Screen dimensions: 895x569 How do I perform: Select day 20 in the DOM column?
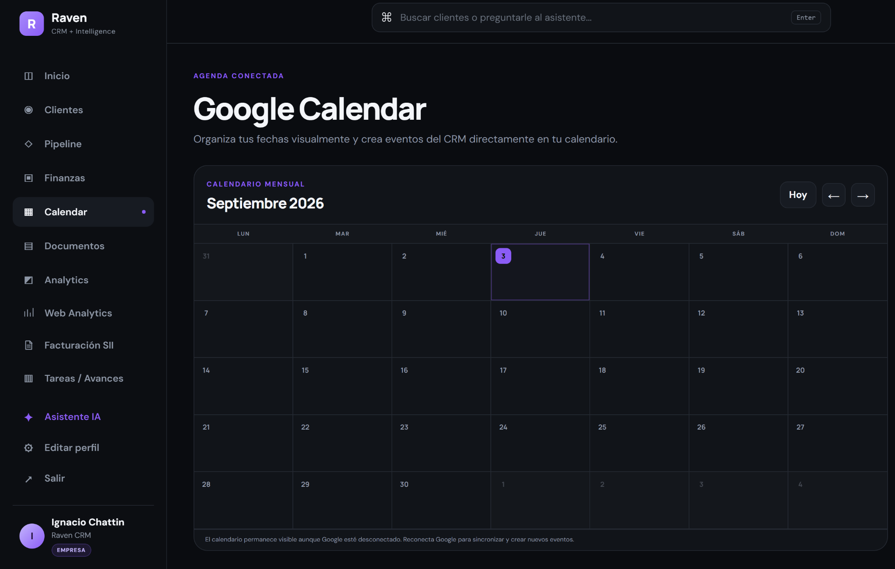click(x=837, y=386)
